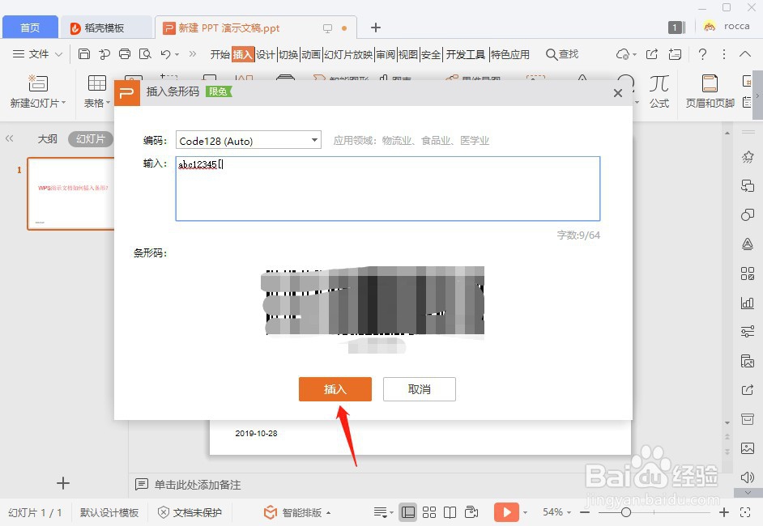Viewport: 763px width, 526px height.
Task: Click the picture icon in right sidebar
Action: pyautogui.click(x=748, y=448)
